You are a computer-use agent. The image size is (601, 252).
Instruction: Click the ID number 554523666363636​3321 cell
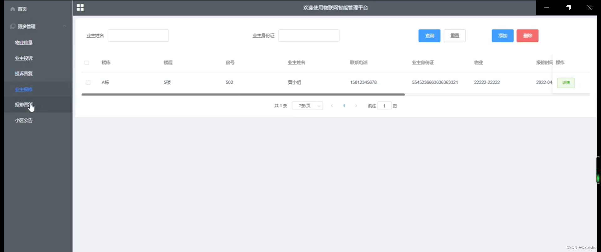pos(435,82)
